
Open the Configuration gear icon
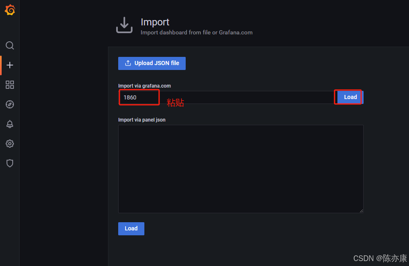(x=10, y=144)
